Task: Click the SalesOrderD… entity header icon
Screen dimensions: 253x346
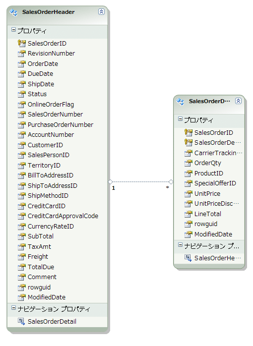Action: click(181, 102)
